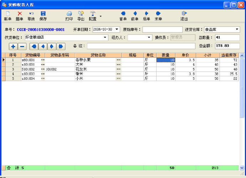This screenshot has width=246, height=178.
Task: Click the ellipsis button beside 花生米
Action: (118, 69)
